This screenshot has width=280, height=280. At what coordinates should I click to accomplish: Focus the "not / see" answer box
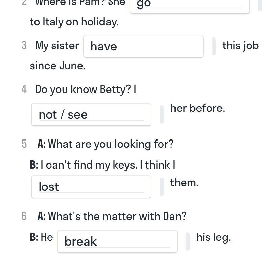(91, 114)
